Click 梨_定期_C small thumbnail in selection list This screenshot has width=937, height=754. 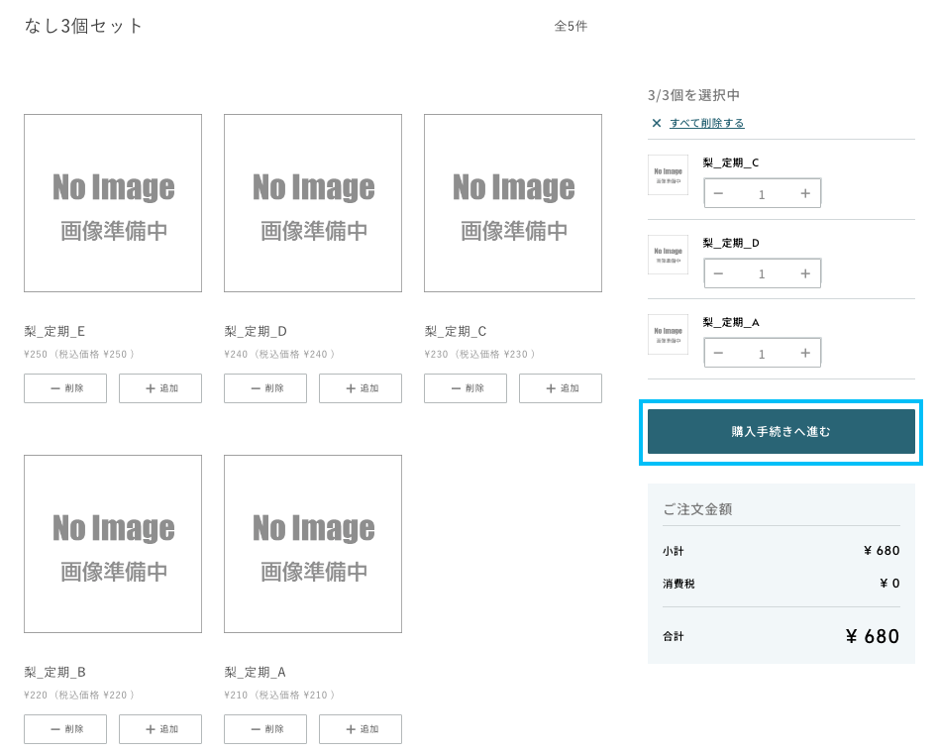coord(668,175)
